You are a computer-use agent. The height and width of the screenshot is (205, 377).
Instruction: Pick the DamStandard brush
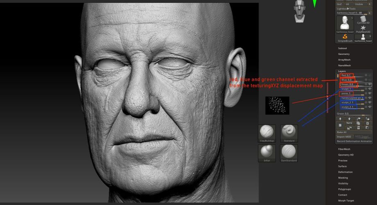click(289, 152)
